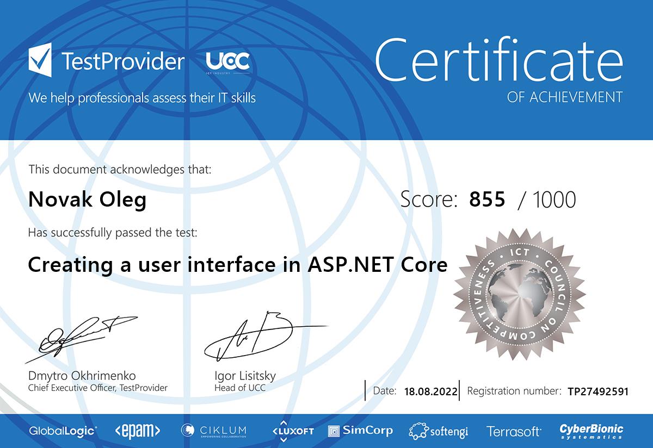Select the test title about ASP.NET Core

click(x=237, y=265)
